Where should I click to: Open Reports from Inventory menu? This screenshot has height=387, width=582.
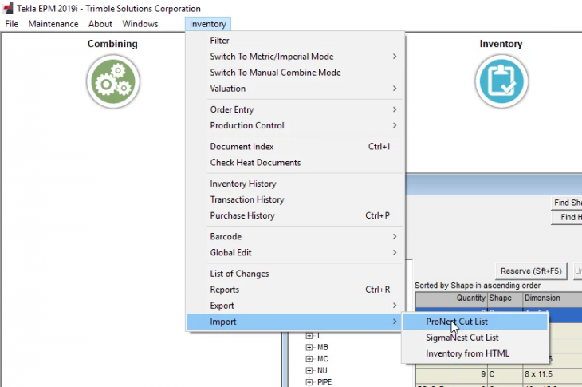click(x=295, y=290)
